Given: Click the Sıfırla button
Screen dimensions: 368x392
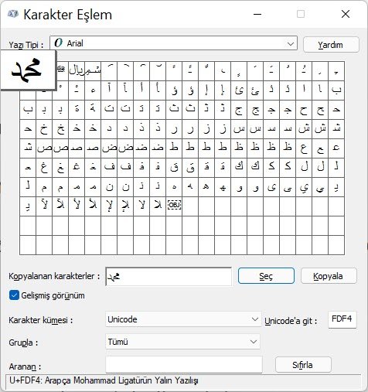Looking at the screenshot, I should coord(303,365).
